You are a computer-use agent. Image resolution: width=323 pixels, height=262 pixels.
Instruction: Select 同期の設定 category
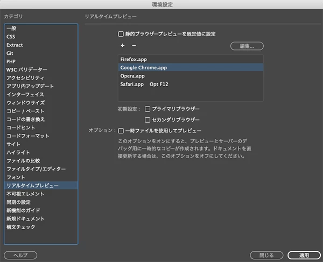tap(41, 202)
